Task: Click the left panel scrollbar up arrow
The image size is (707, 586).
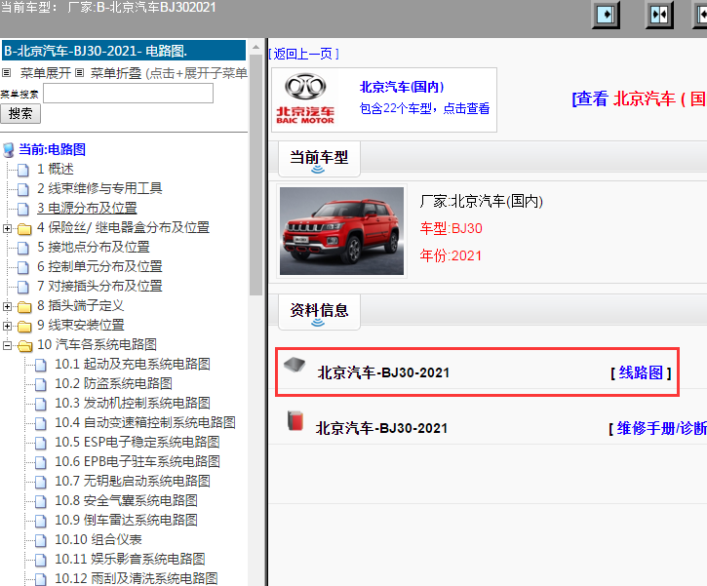Action: pos(255,47)
